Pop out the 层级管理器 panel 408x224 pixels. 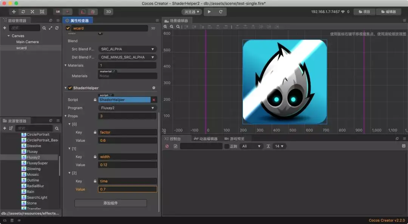[x=51, y=20]
